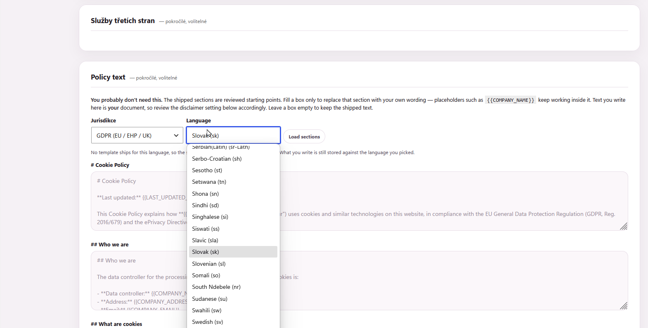Click the Policy text section heading
This screenshot has width=648, height=328.
108,77
